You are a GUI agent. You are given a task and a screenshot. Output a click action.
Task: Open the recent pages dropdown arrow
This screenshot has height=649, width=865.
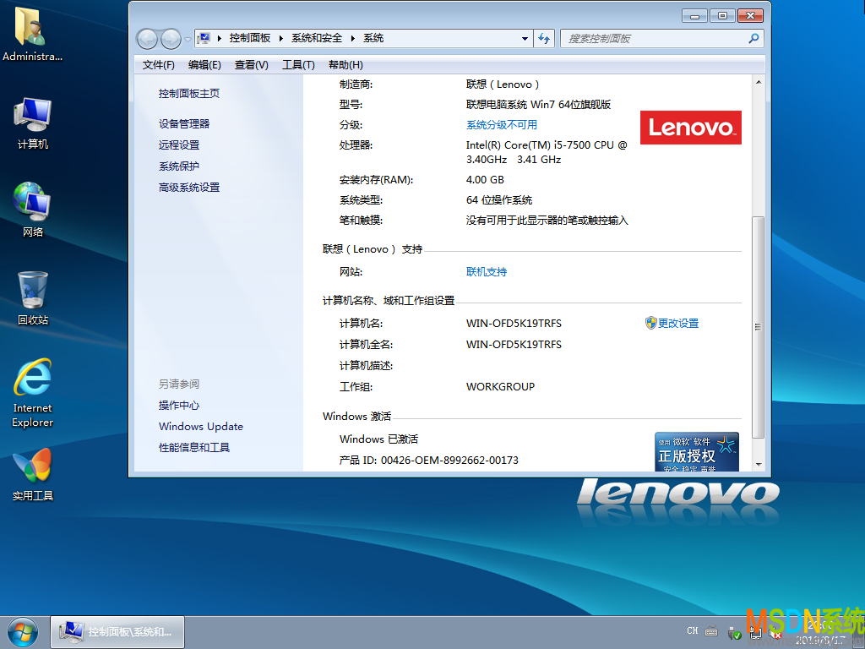click(188, 39)
